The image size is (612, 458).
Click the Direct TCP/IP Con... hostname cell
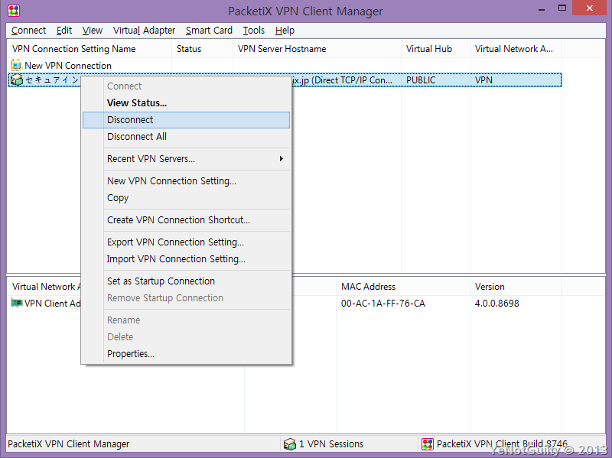[x=342, y=80]
